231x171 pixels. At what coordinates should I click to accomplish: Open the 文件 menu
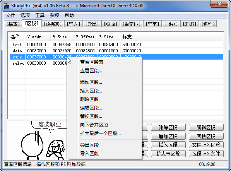pyautogui.click(x=10, y=15)
